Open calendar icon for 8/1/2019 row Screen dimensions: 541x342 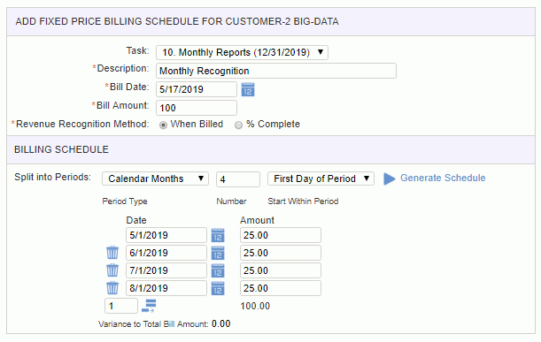click(x=218, y=288)
